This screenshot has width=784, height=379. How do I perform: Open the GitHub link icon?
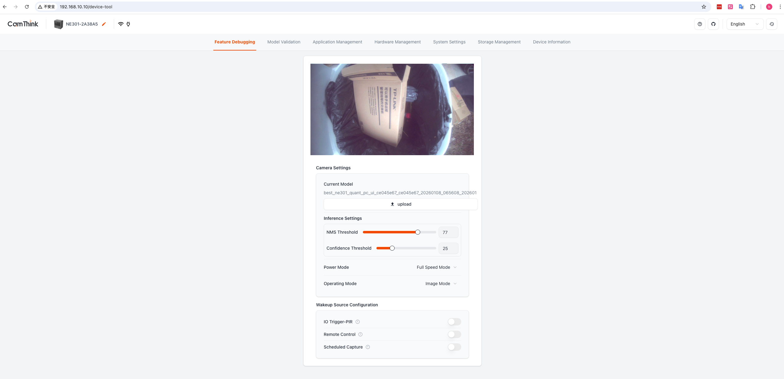coord(713,24)
